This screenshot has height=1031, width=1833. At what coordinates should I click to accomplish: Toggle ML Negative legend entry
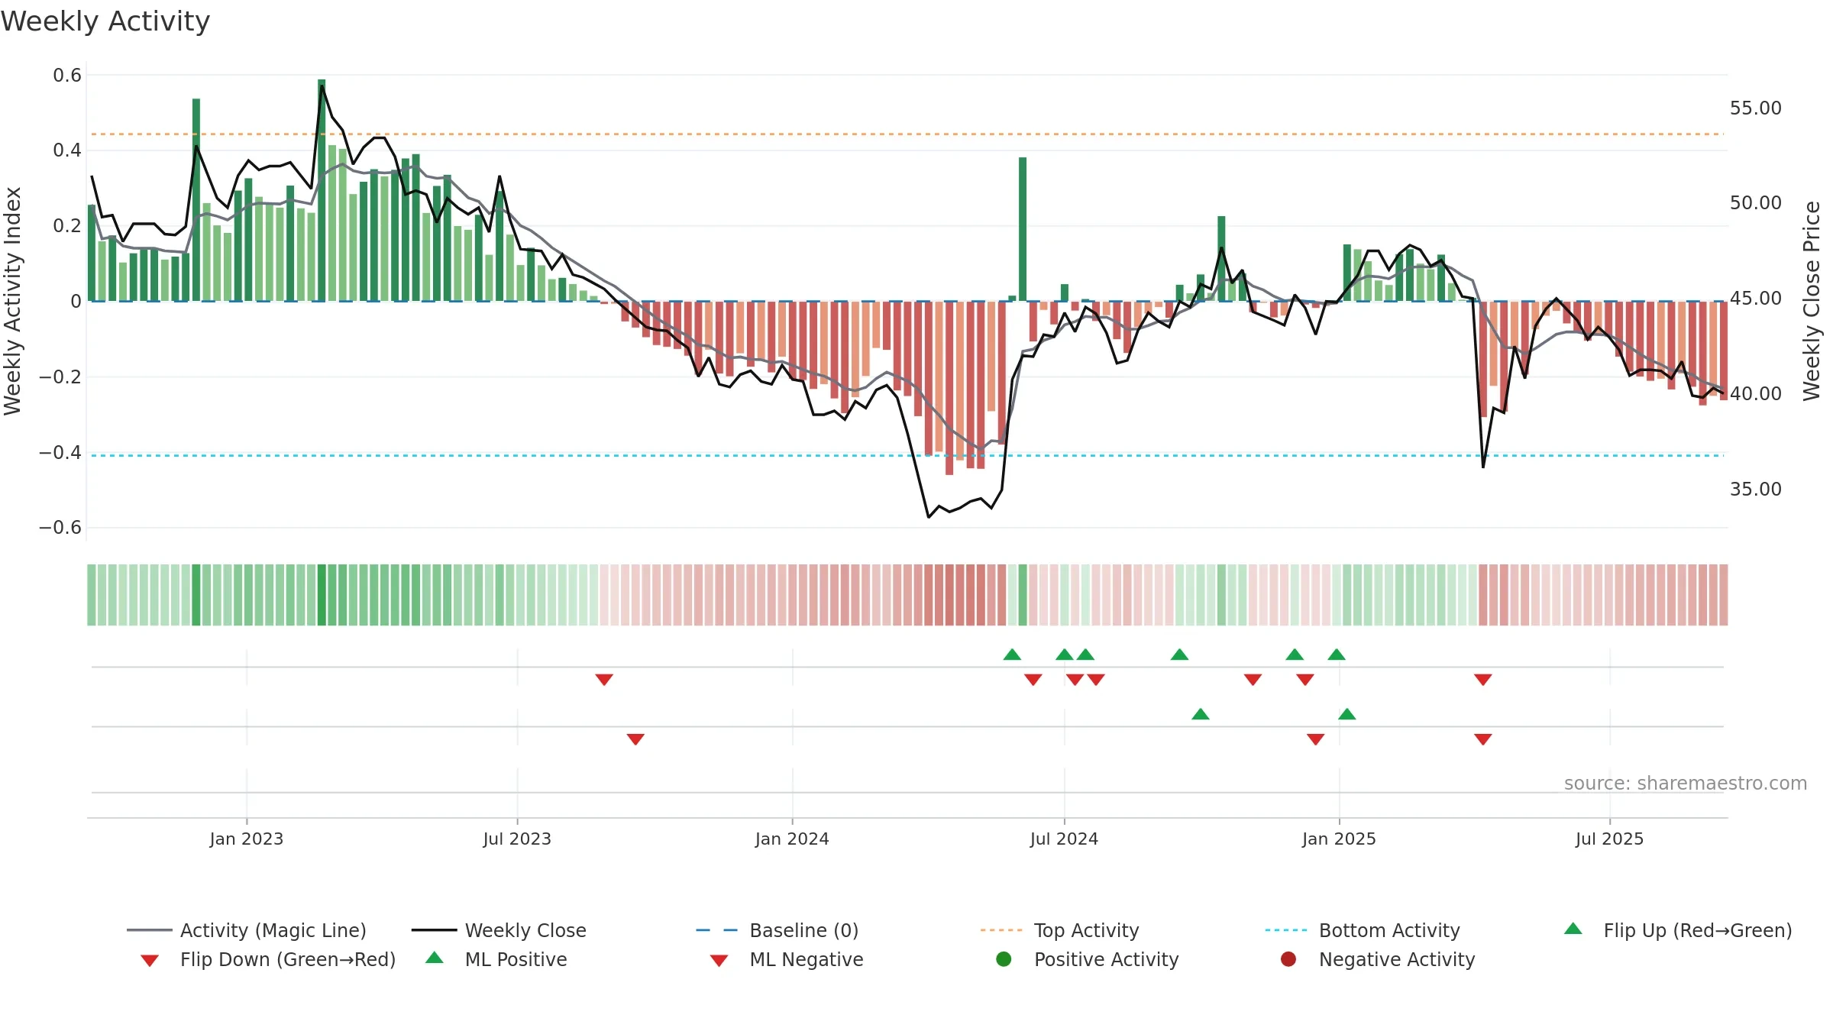(x=787, y=959)
